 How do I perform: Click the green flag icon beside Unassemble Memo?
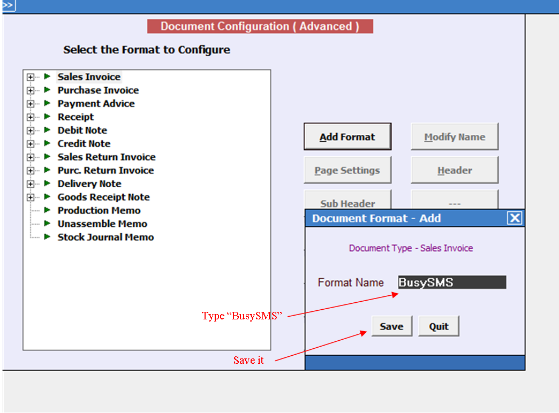(47, 224)
